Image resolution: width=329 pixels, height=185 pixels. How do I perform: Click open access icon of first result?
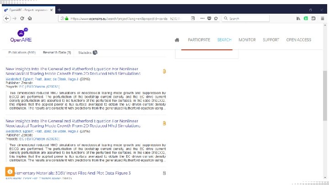pyautogui.click(x=164, y=71)
